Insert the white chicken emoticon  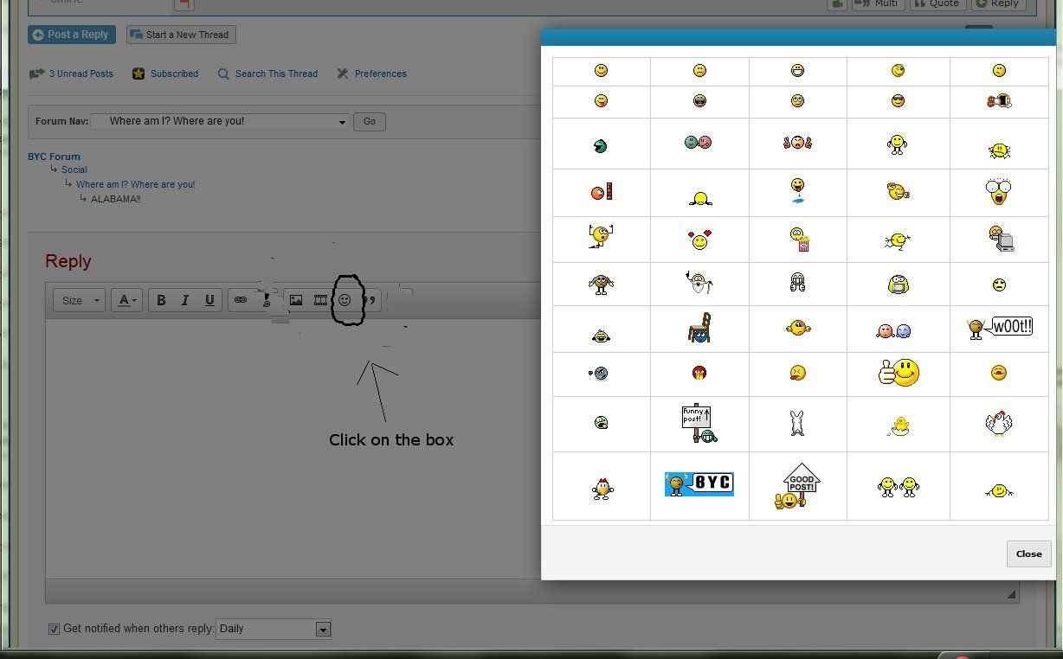pyautogui.click(x=998, y=422)
